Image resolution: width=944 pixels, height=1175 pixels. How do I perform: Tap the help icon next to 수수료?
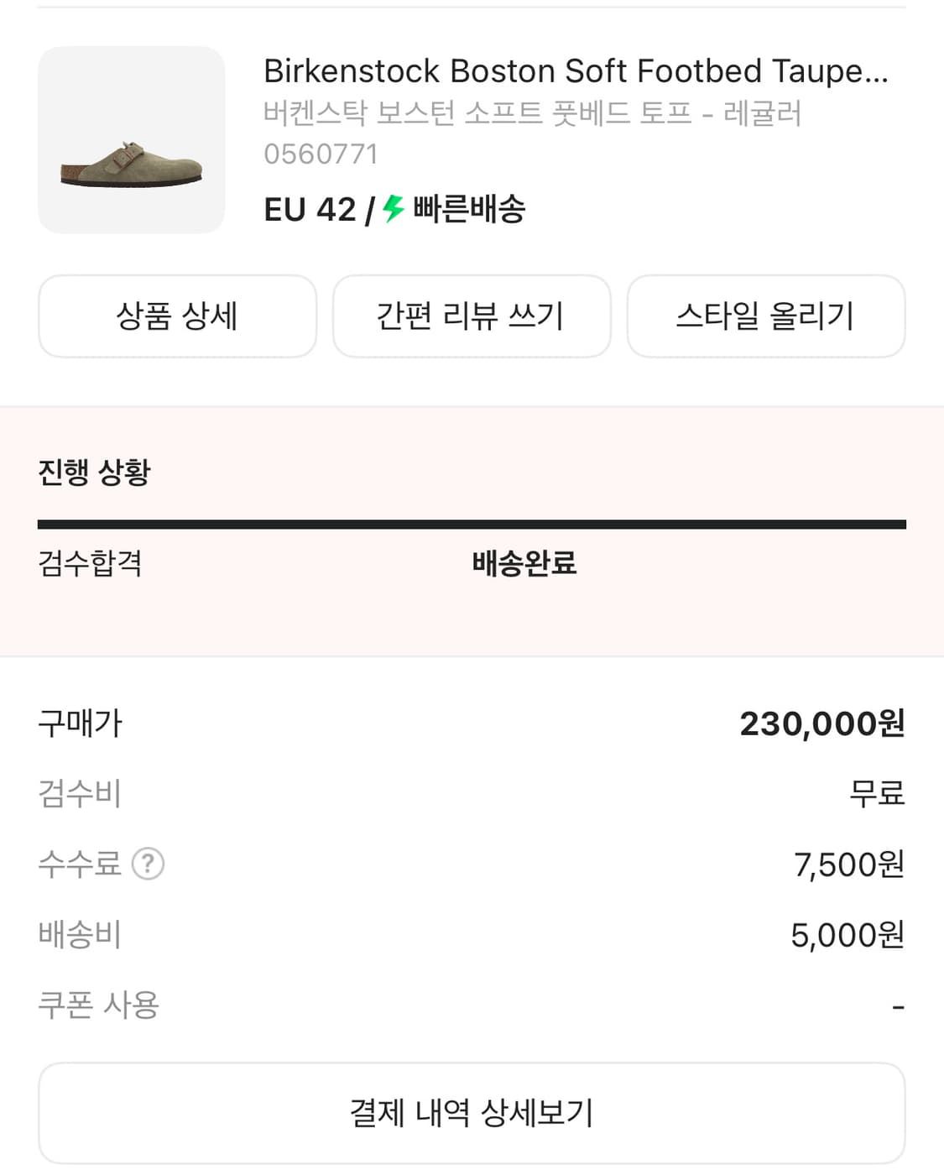click(x=149, y=864)
